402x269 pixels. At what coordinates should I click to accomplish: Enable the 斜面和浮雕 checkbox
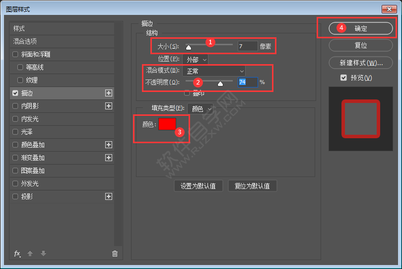[x=15, y=54]
